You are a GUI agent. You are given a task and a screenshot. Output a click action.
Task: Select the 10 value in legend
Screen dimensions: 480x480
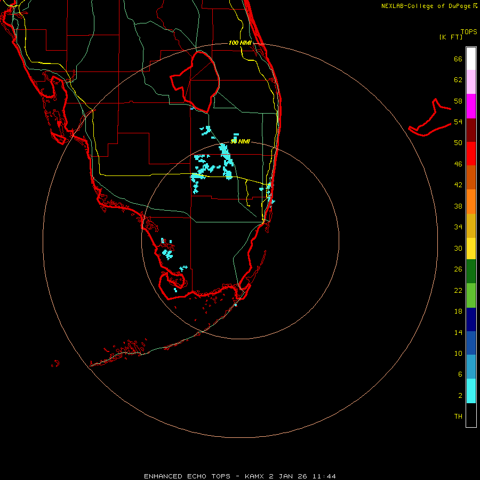pos(458,354)
